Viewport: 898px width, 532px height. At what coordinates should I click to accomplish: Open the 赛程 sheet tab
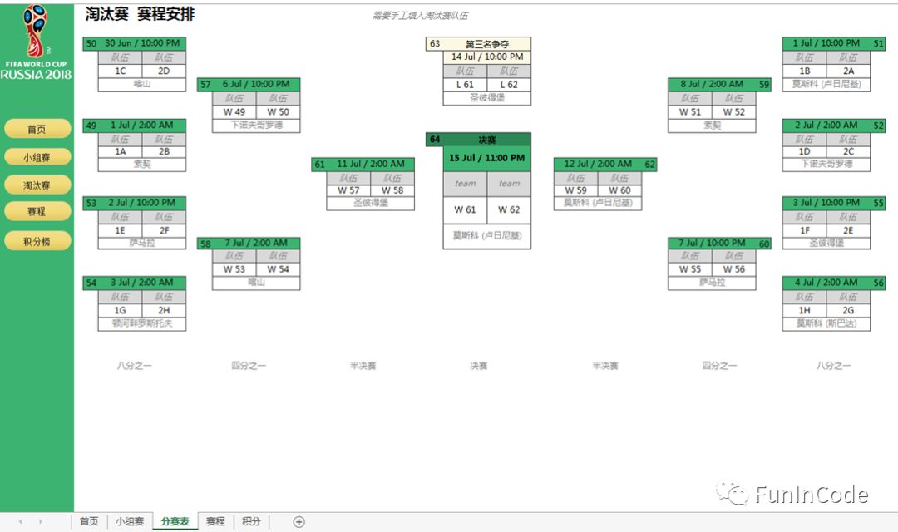(x=215, y=521)
